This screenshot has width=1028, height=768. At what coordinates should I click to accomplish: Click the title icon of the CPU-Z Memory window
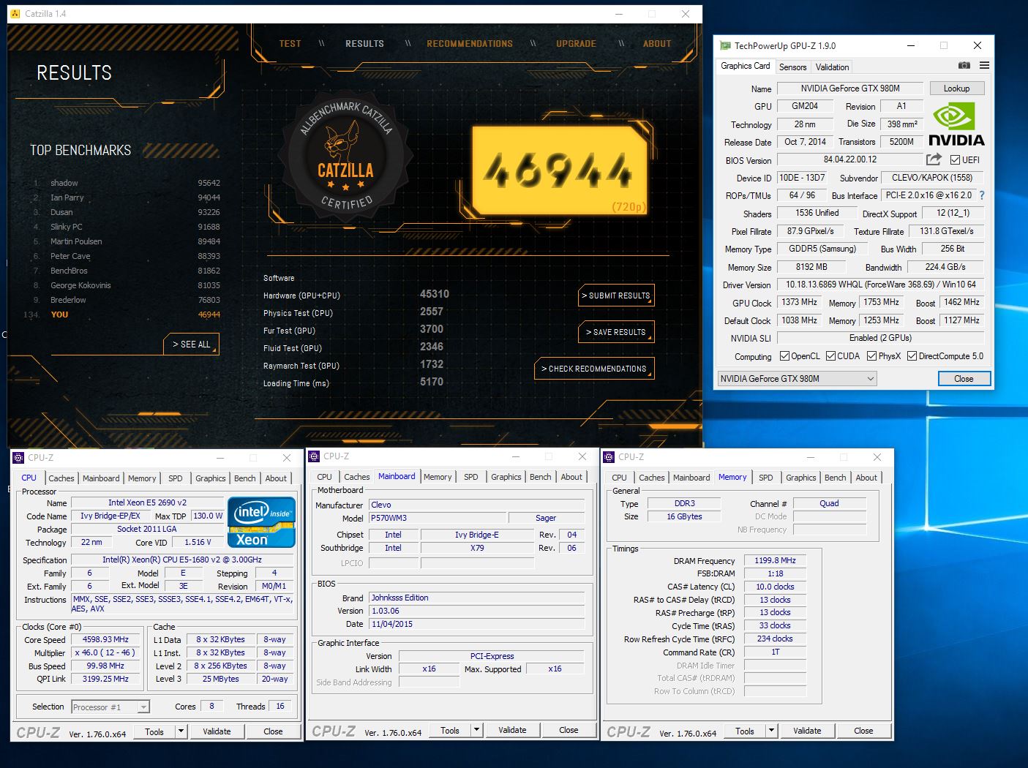609,457
